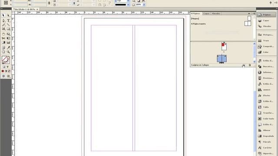Swap fill and stroke arrow

coord(9,57)
